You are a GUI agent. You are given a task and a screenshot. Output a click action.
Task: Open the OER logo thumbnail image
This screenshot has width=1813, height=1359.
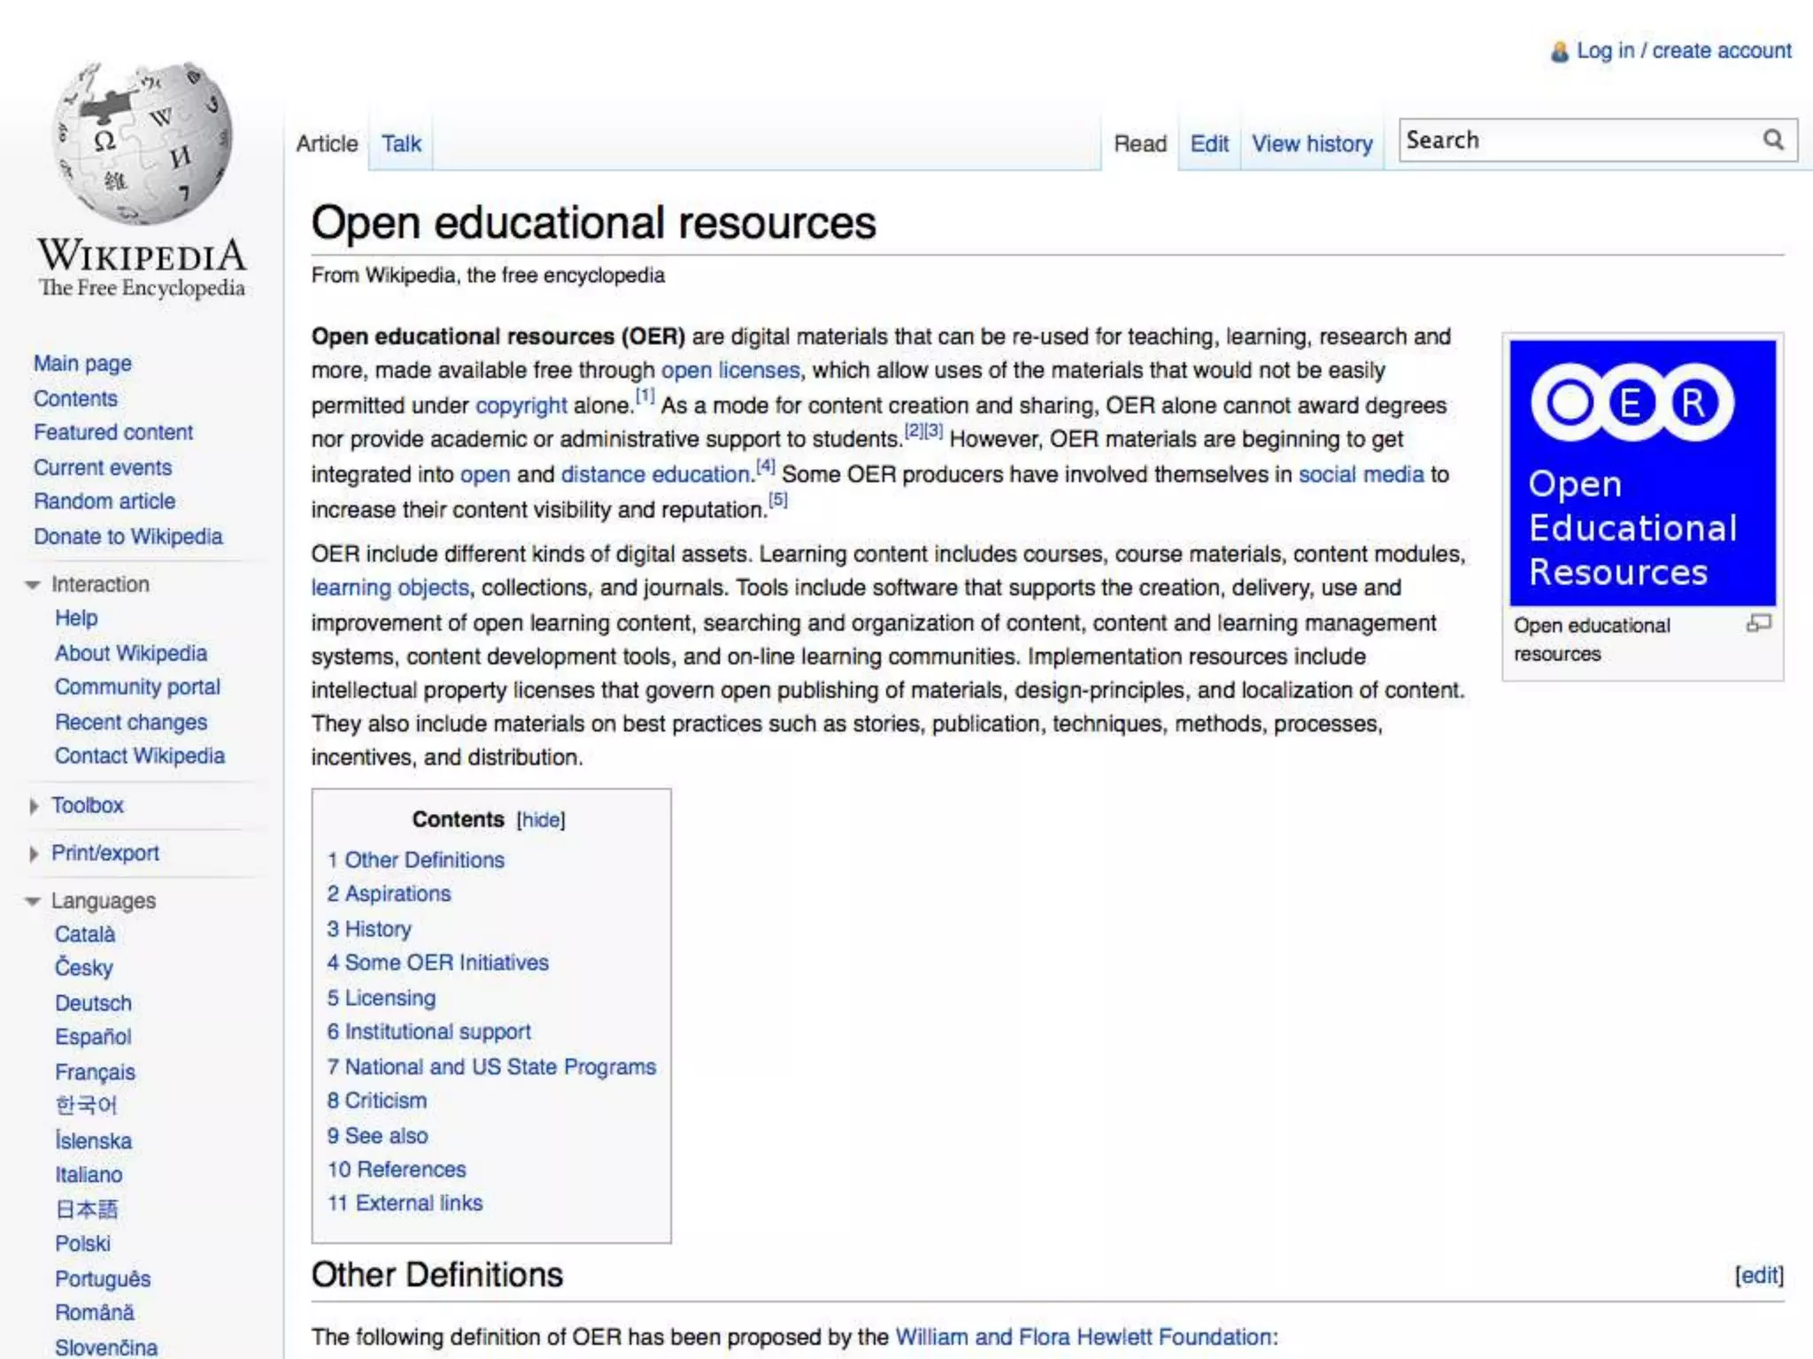1642,472
